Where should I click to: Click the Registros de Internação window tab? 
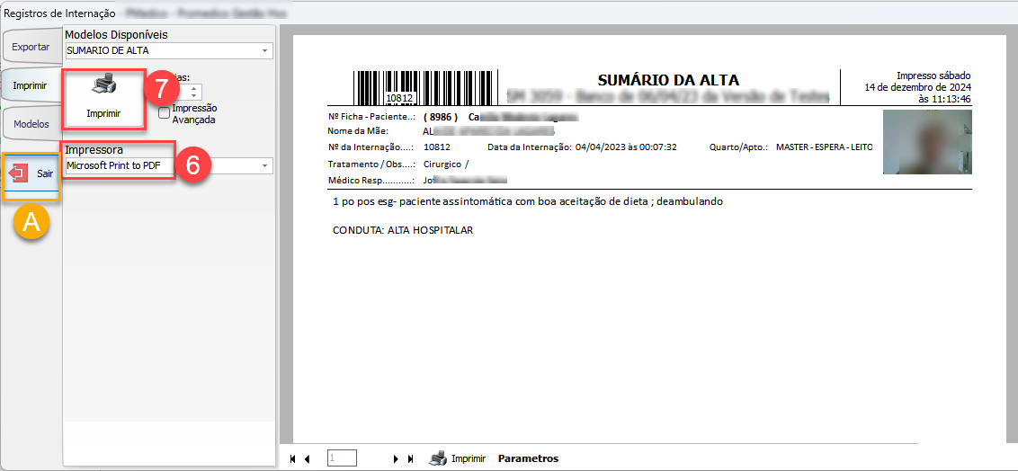pos(59,13)
